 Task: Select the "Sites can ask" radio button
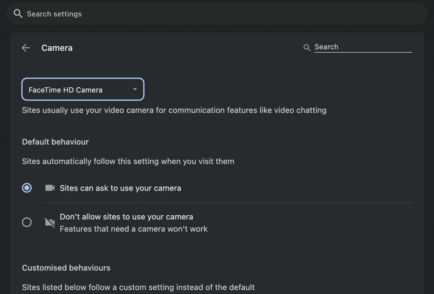27,188
